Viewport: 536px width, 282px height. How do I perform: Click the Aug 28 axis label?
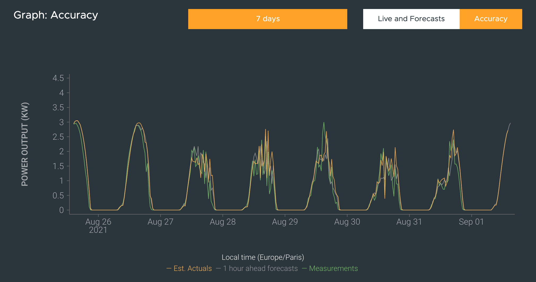223,222
